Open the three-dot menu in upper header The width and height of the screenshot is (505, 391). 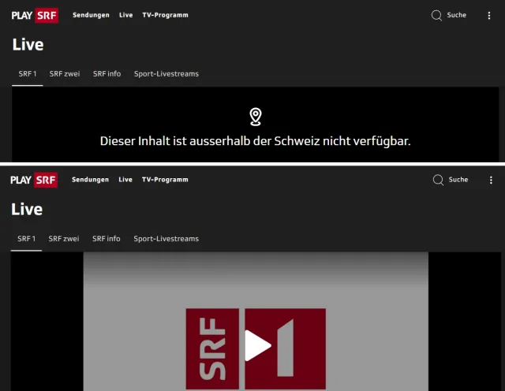pos(489,16)
